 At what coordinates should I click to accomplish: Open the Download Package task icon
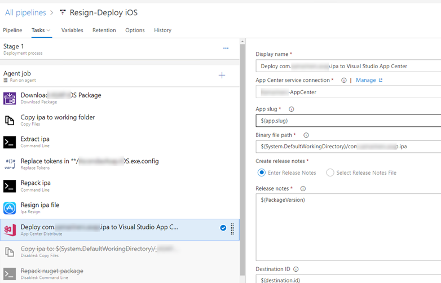10,98
